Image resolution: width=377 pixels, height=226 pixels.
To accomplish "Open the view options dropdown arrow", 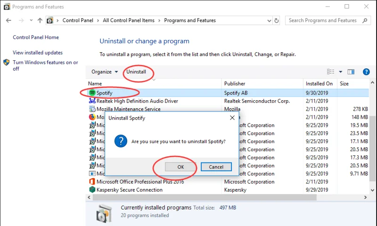I will (x=340, y=72).
